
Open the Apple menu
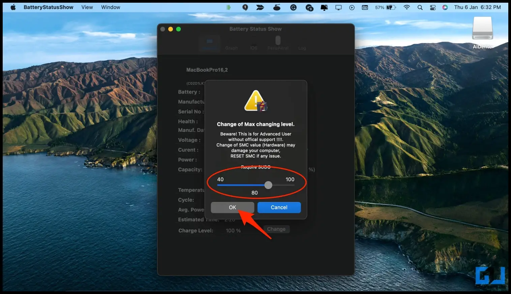pyautogui.click(x=13, y=7)
